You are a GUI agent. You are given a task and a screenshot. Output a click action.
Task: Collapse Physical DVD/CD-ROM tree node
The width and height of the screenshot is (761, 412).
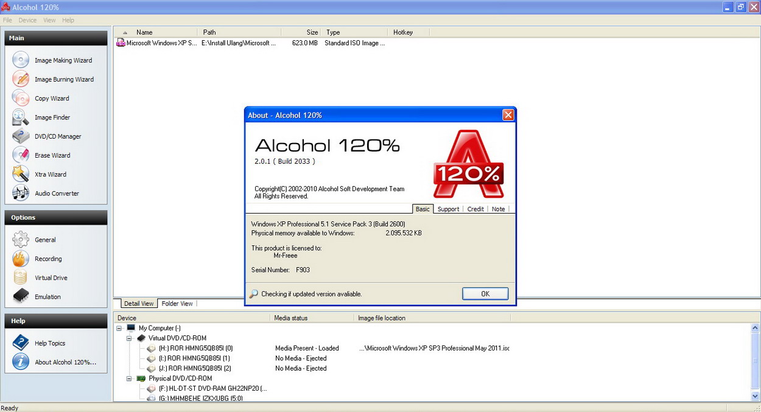(130, 379)
